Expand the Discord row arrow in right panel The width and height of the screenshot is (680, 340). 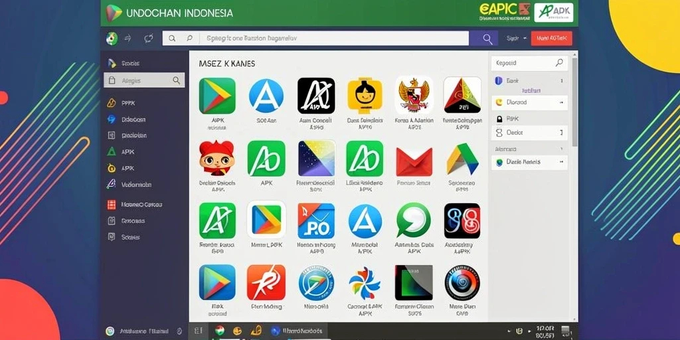click(x=561, y=102)
